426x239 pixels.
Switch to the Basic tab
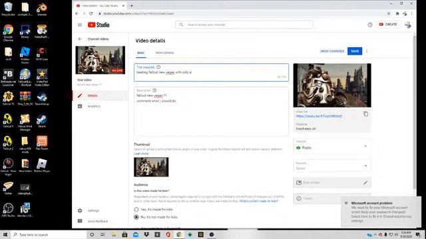tap(140, 52)
